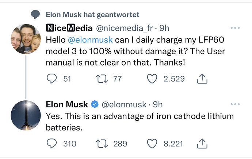Screen dimensions: 252x159
Task: Like Elon Musk's tweet
Action: (152, 143)
